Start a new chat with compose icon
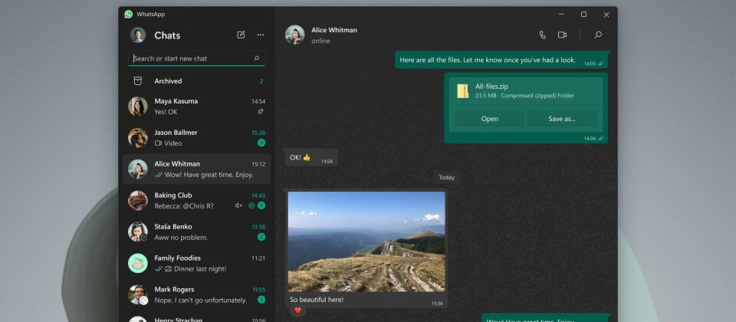 coord(241,34)
